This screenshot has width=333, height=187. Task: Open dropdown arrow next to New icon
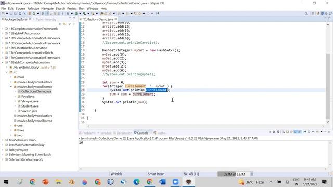[x=7, y=14]
